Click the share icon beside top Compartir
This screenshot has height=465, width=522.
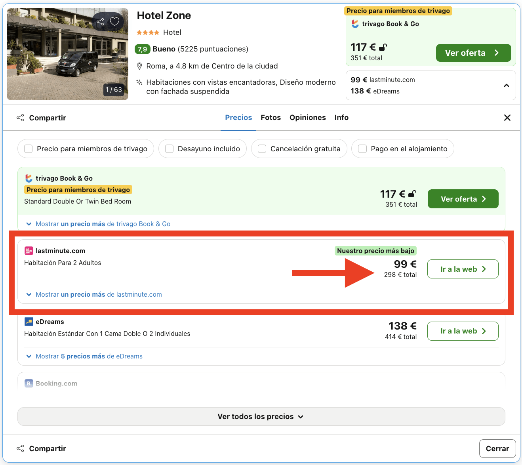(x=20, y=118)
